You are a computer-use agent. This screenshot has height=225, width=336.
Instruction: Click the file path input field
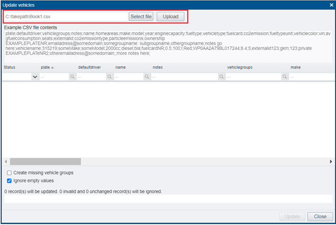coord(66,17)
